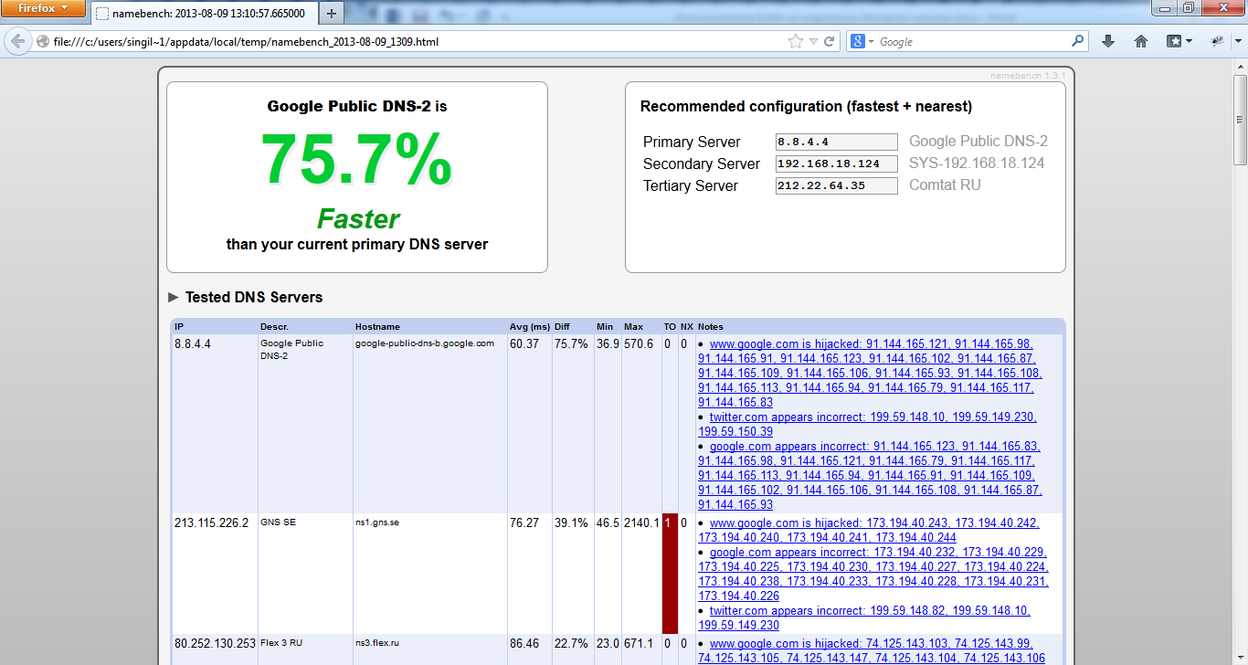Image resolution: width=1248 pixels, height=665 pixels.
Task: Click the browser back arrow button
Action: (17, 41)
